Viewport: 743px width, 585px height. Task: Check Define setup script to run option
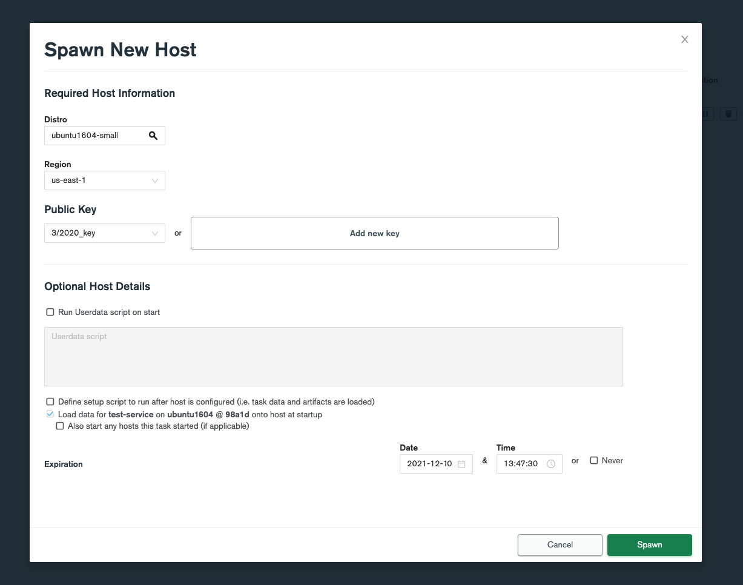tap(50, 402)
